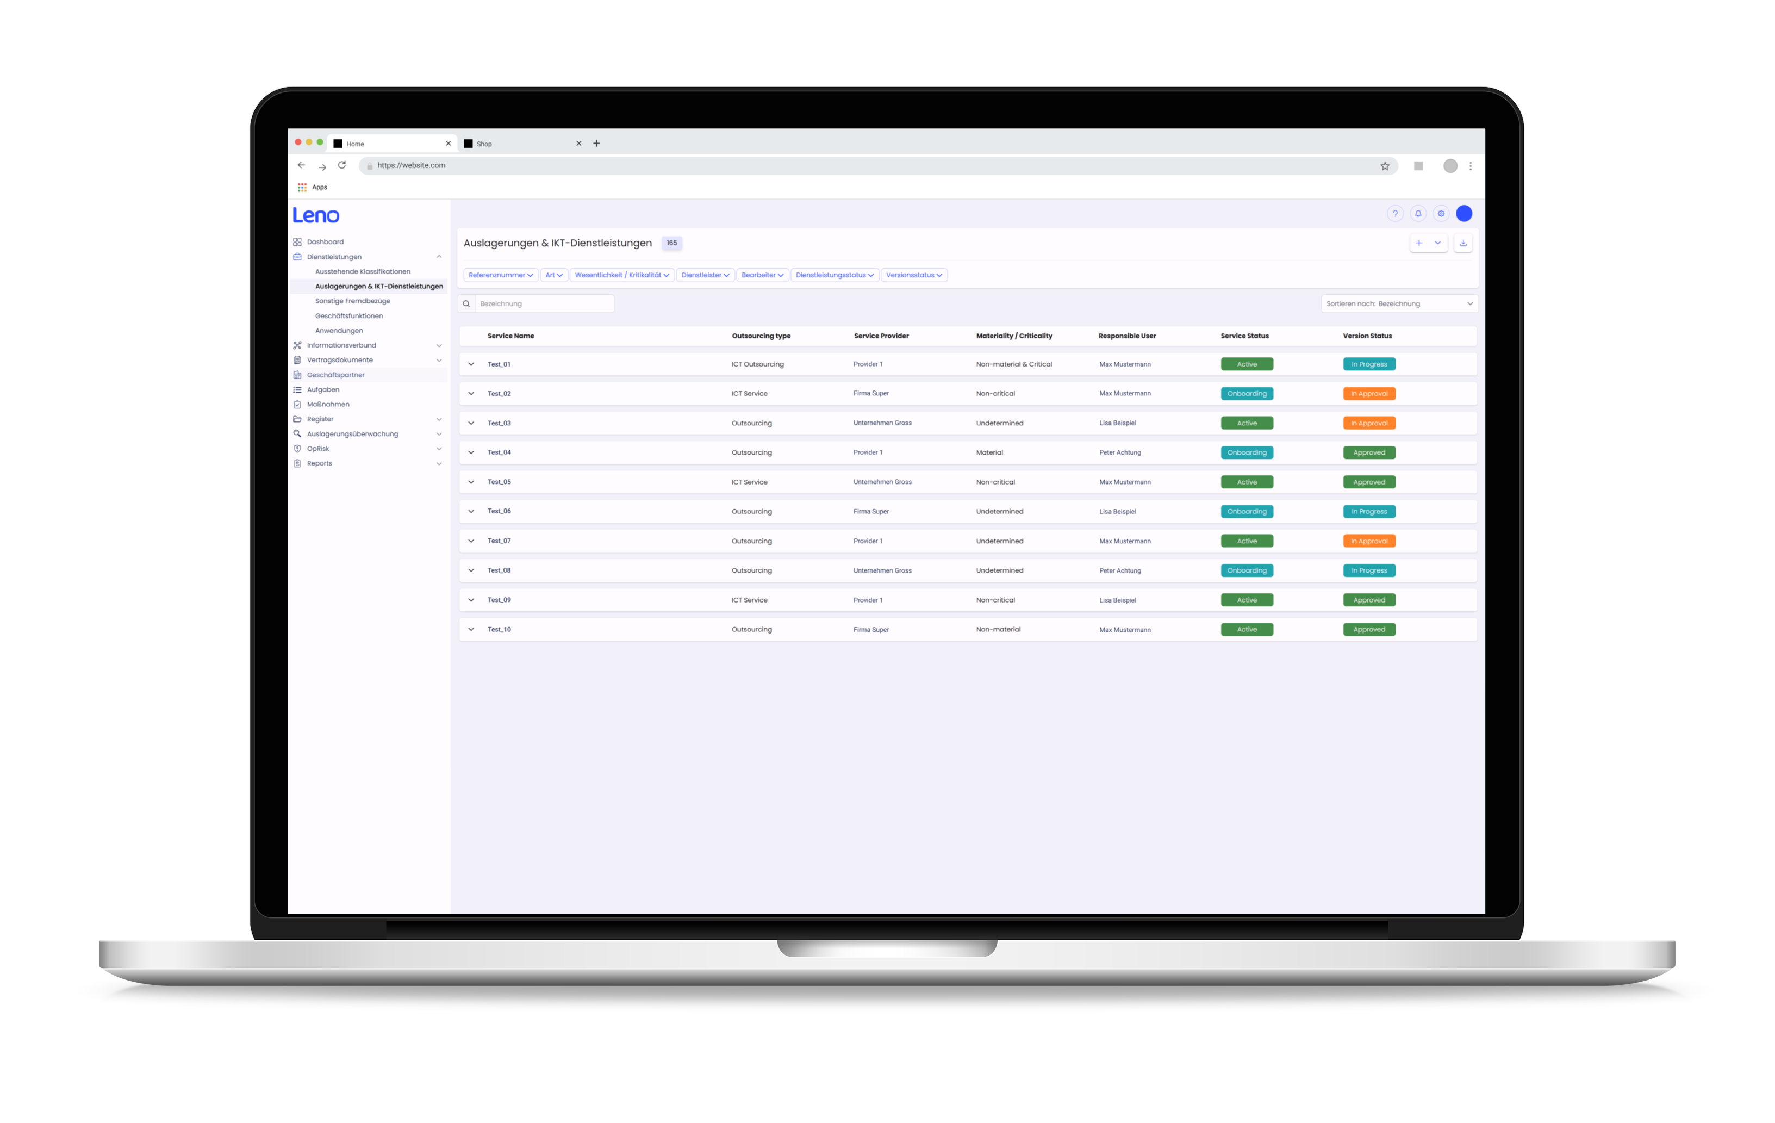Open the notifications bell icon
This screenshot has width=1775, height=1123.
[1417, 214]
